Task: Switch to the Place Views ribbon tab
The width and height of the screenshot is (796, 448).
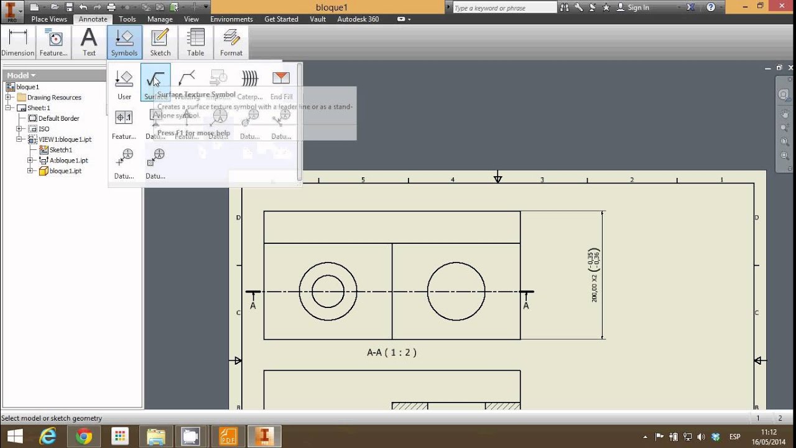Action: coord(49,19)
